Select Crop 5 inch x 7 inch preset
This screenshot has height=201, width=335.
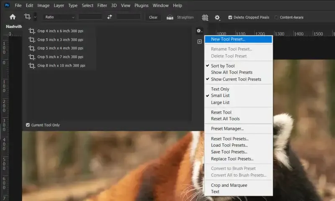coord(60,57)
